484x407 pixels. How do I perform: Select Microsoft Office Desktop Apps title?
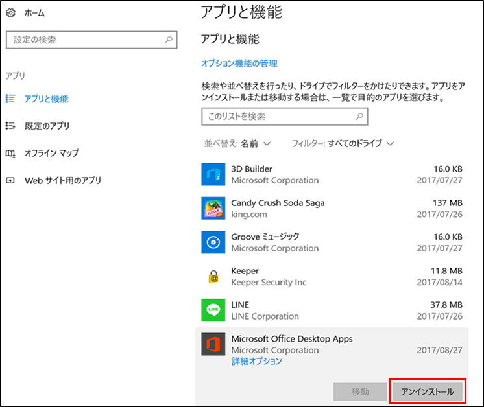click(292, 339)
